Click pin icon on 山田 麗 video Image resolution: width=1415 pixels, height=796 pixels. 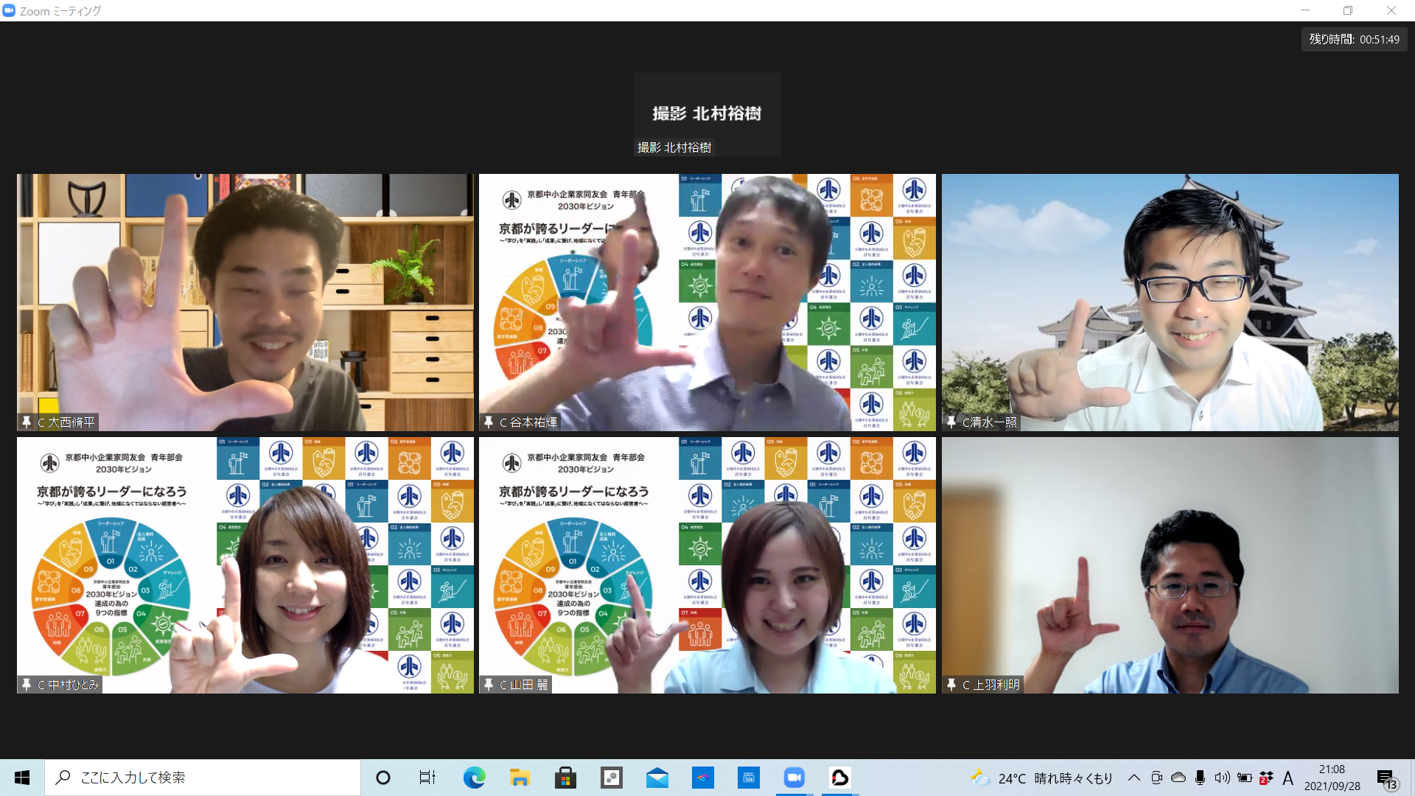488,685
